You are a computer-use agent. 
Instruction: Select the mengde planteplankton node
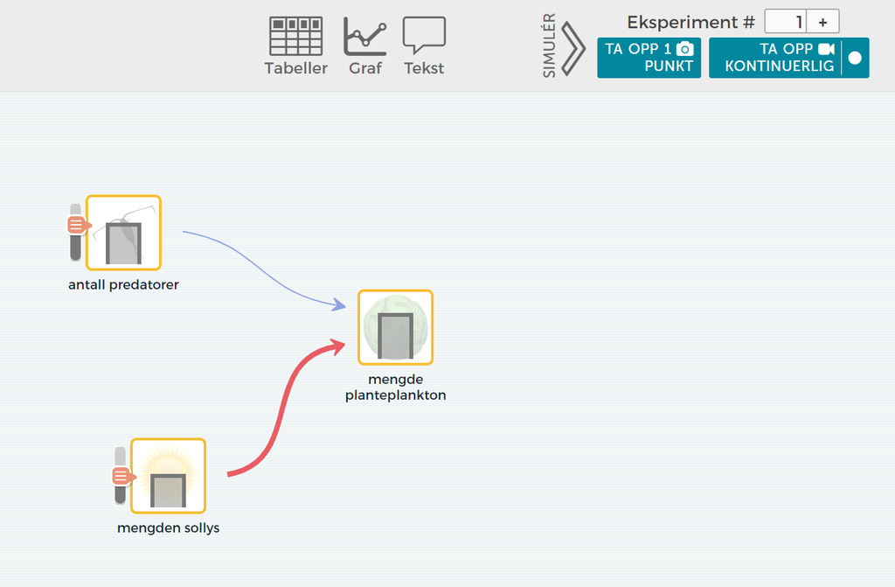pyautogui.click(x=395, y=327)
